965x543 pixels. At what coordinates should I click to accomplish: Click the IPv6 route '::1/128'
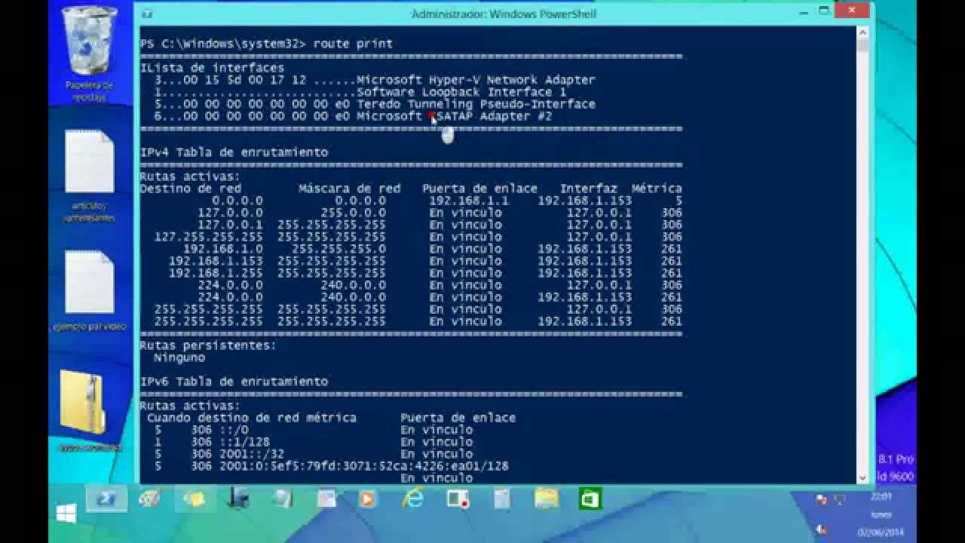pos(244,442)
